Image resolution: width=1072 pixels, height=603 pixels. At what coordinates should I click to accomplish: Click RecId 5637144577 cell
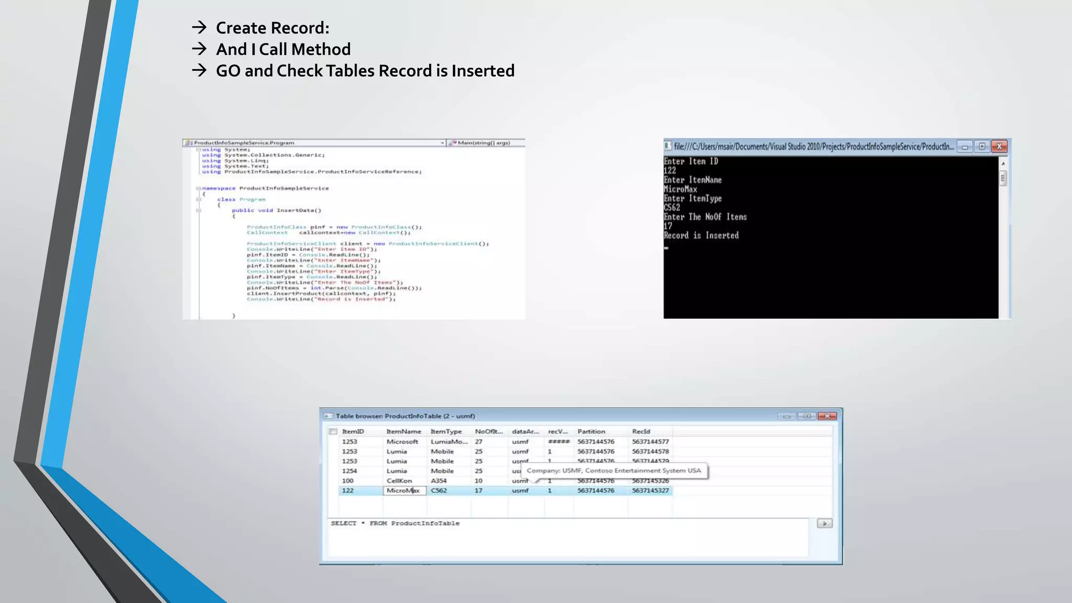click(x=651, y=442)
